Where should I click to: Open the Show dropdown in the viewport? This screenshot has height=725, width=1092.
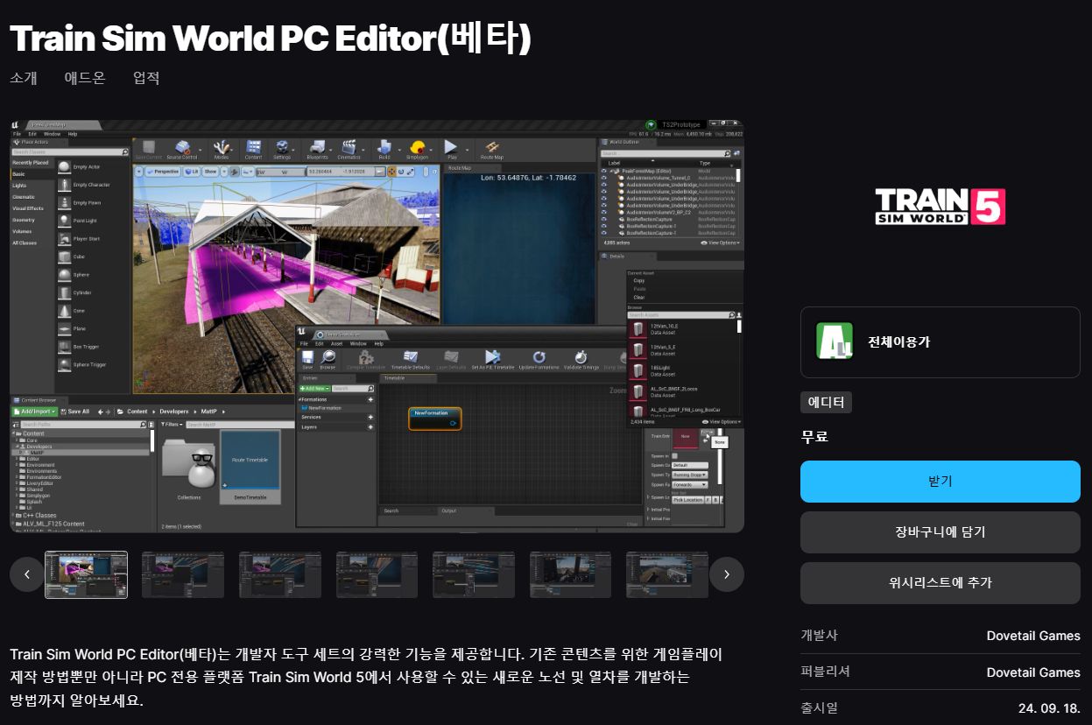[210, 172]
